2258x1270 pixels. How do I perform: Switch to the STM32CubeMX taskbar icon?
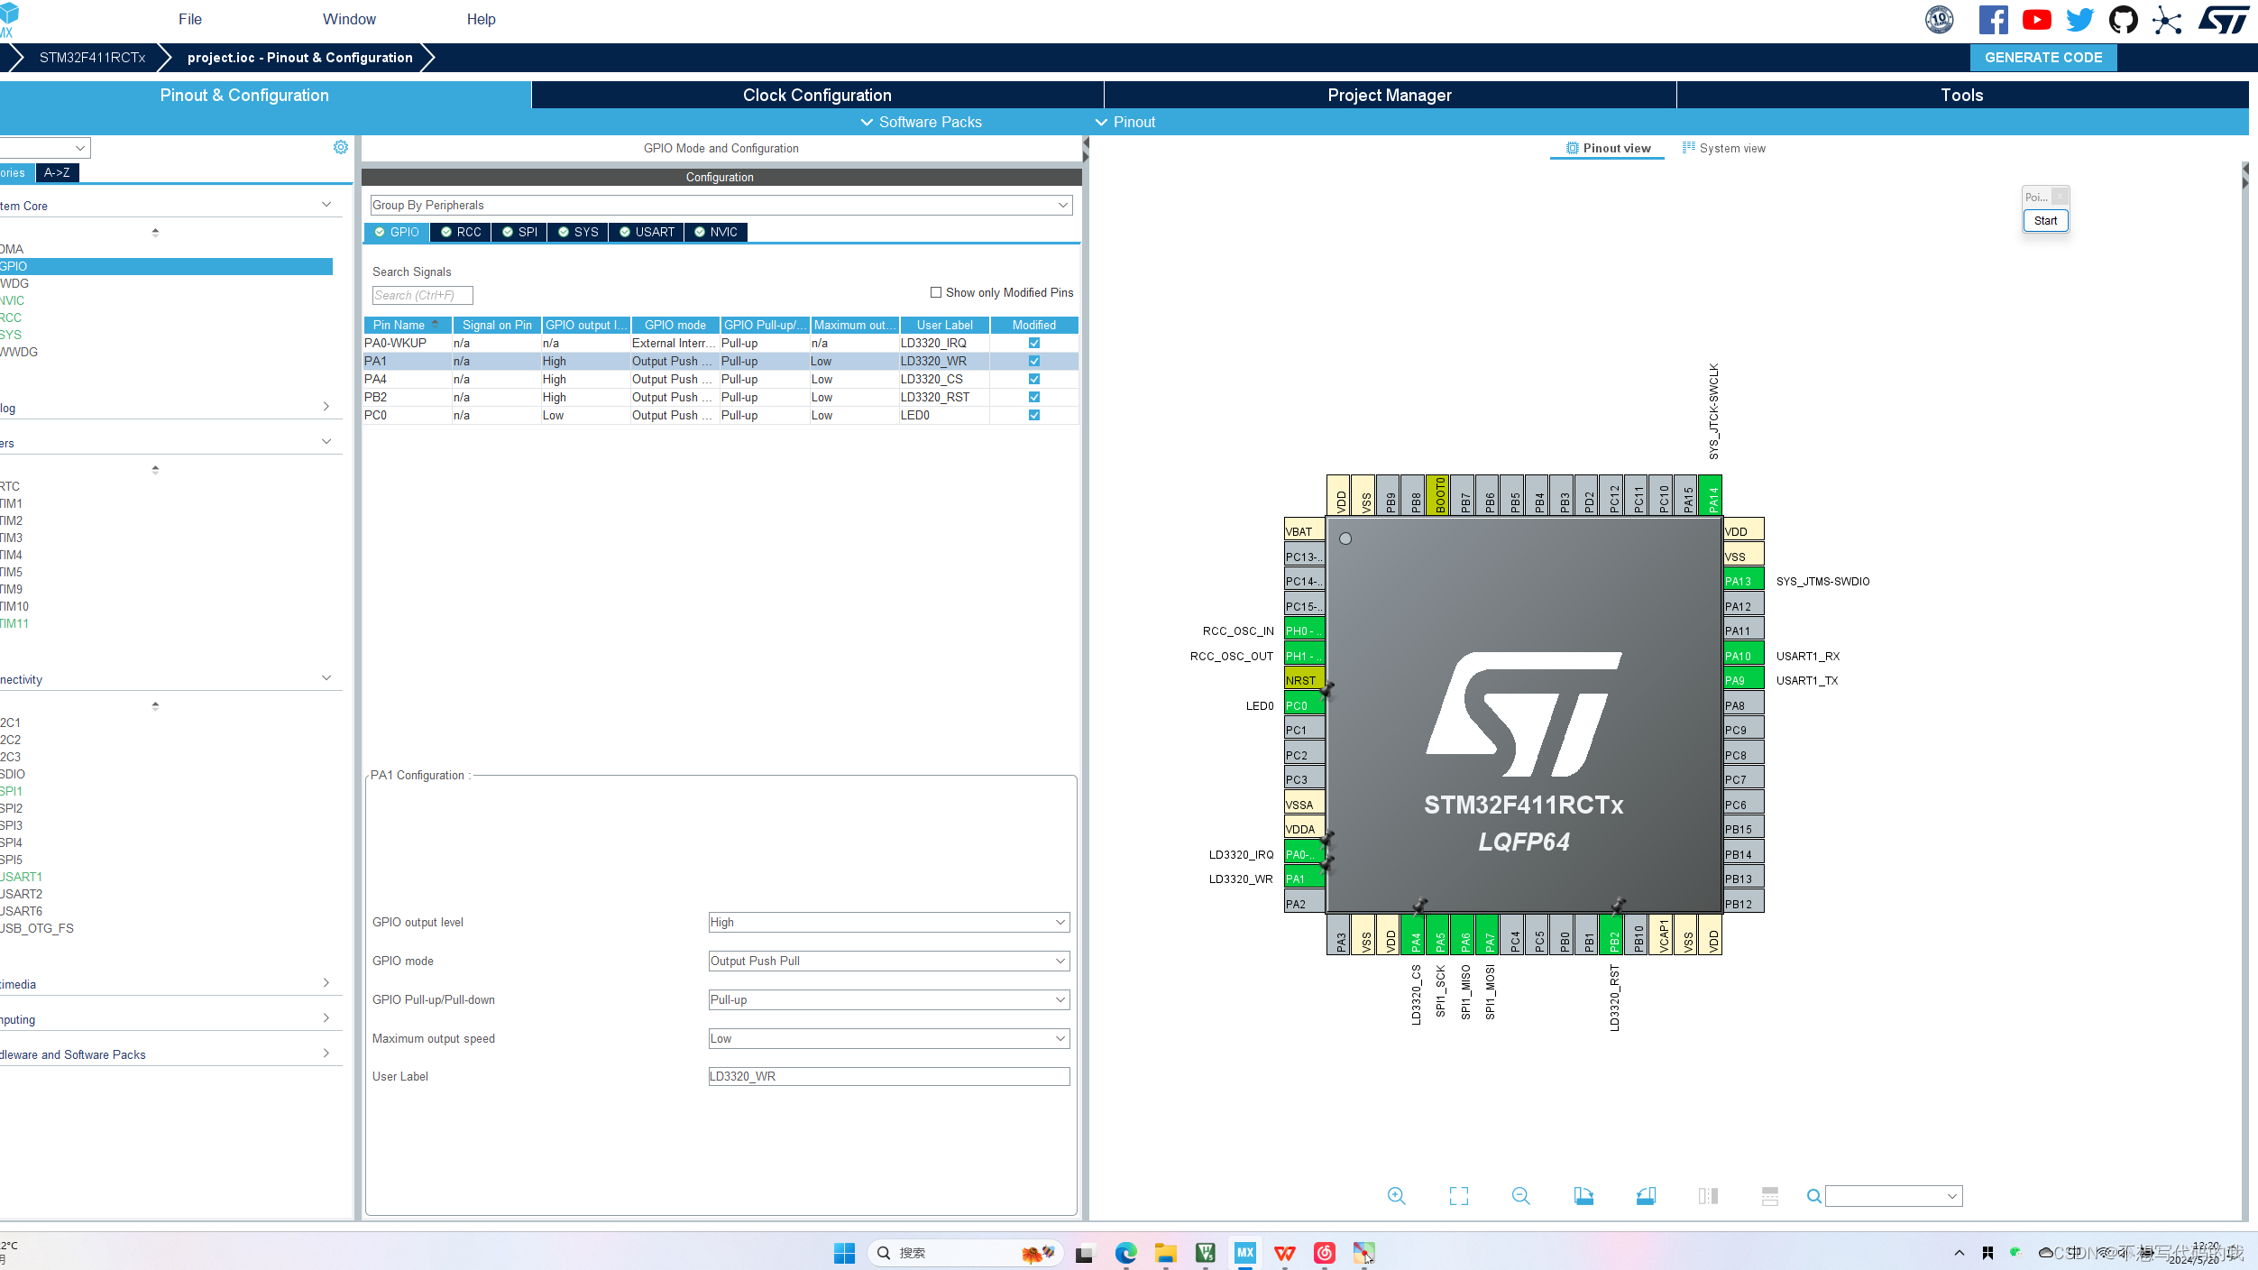click(1245, 1253)
